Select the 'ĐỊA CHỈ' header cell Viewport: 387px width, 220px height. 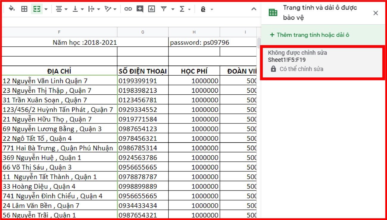point(59,71)
